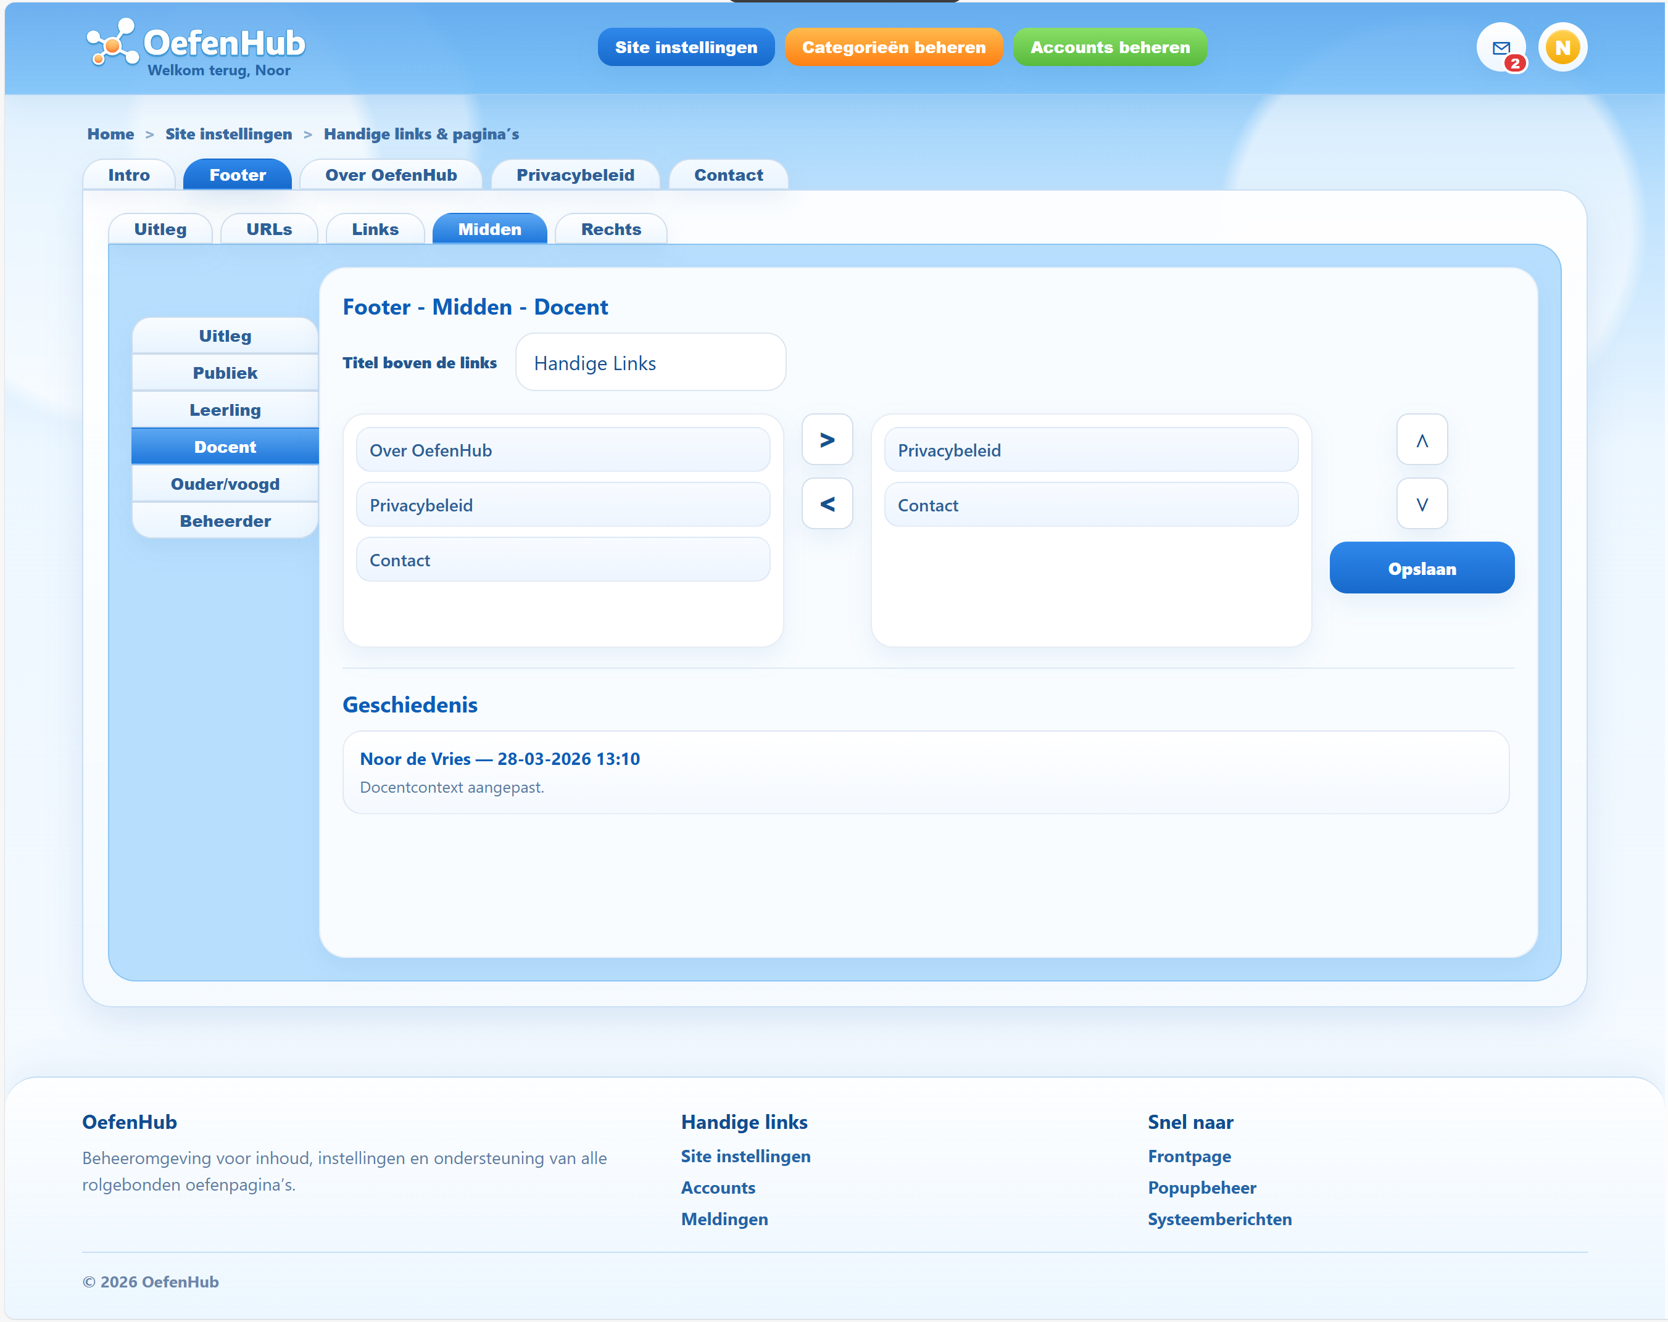The height and width of the screenshot is (1322, 1668).
Task: Select Privacybeleid in chosen list
Action: [x=1091, y=450]
